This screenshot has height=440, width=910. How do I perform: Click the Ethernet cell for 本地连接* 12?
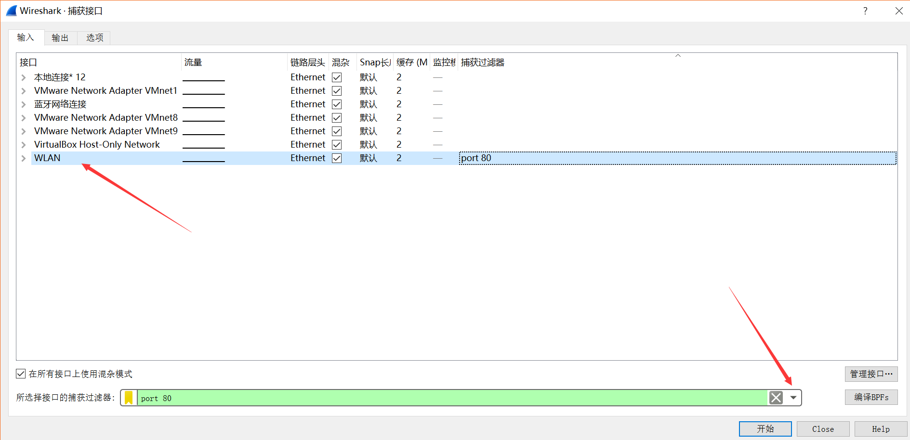[308, 77]
